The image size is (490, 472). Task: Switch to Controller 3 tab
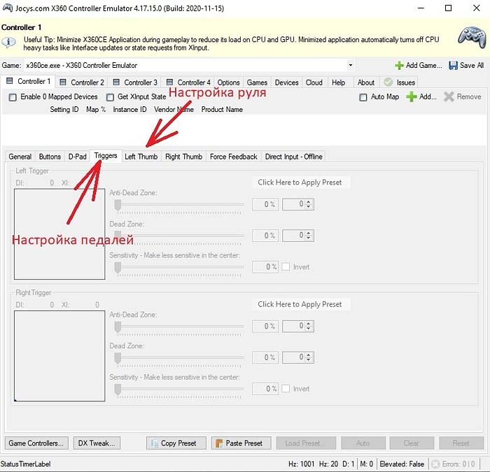click(135, 83)
